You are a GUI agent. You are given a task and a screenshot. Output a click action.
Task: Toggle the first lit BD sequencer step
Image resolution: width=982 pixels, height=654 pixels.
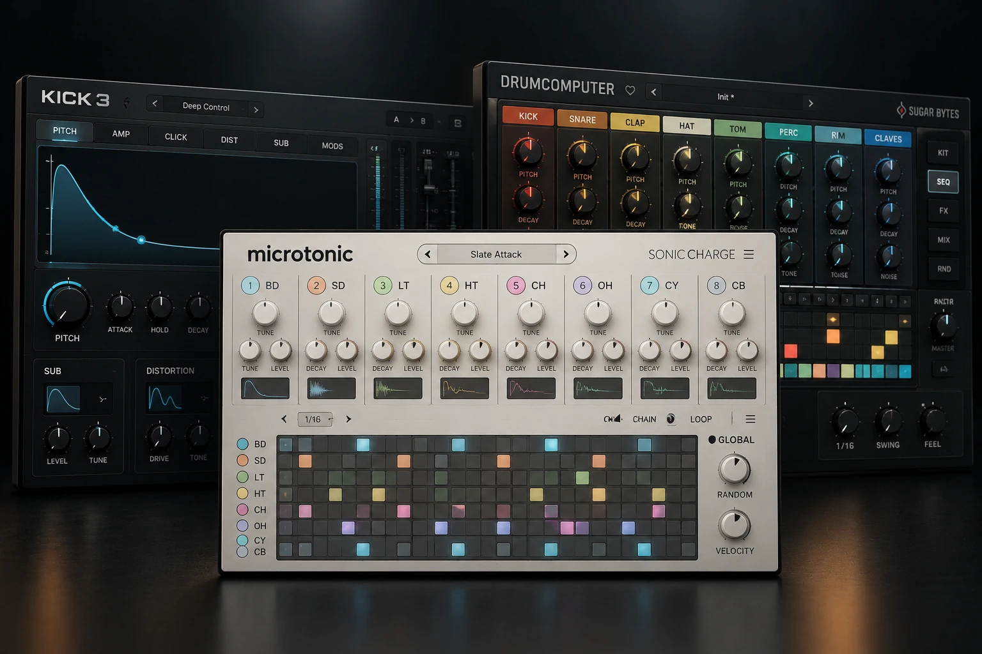363,445
